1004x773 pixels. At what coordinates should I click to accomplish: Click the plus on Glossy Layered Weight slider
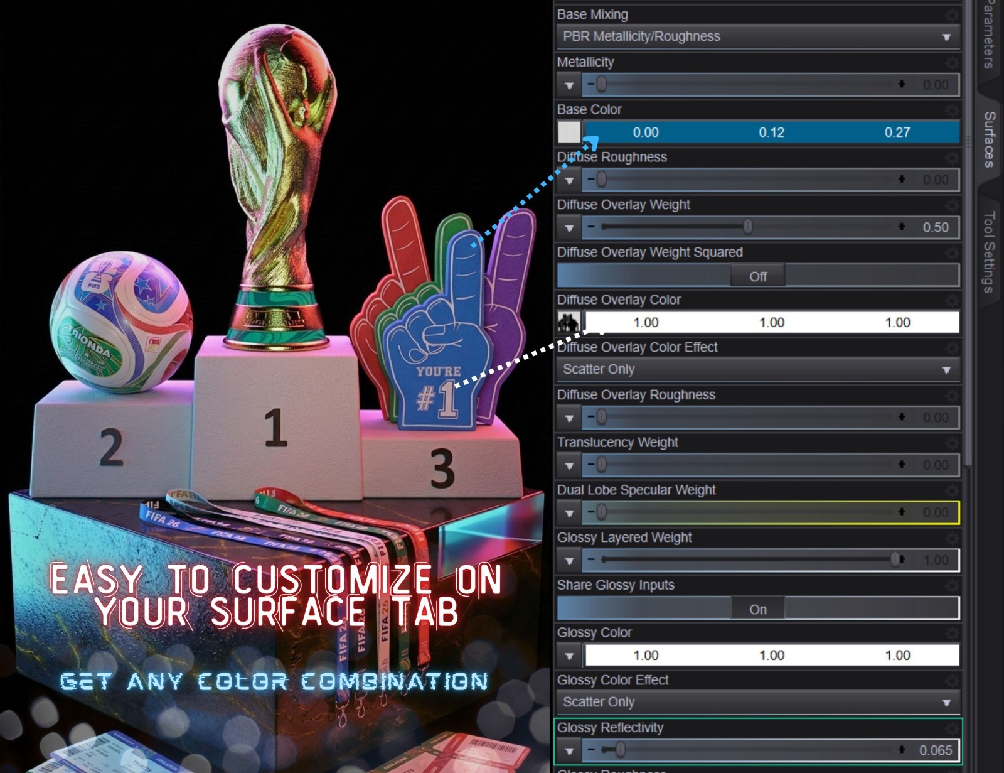902,559
